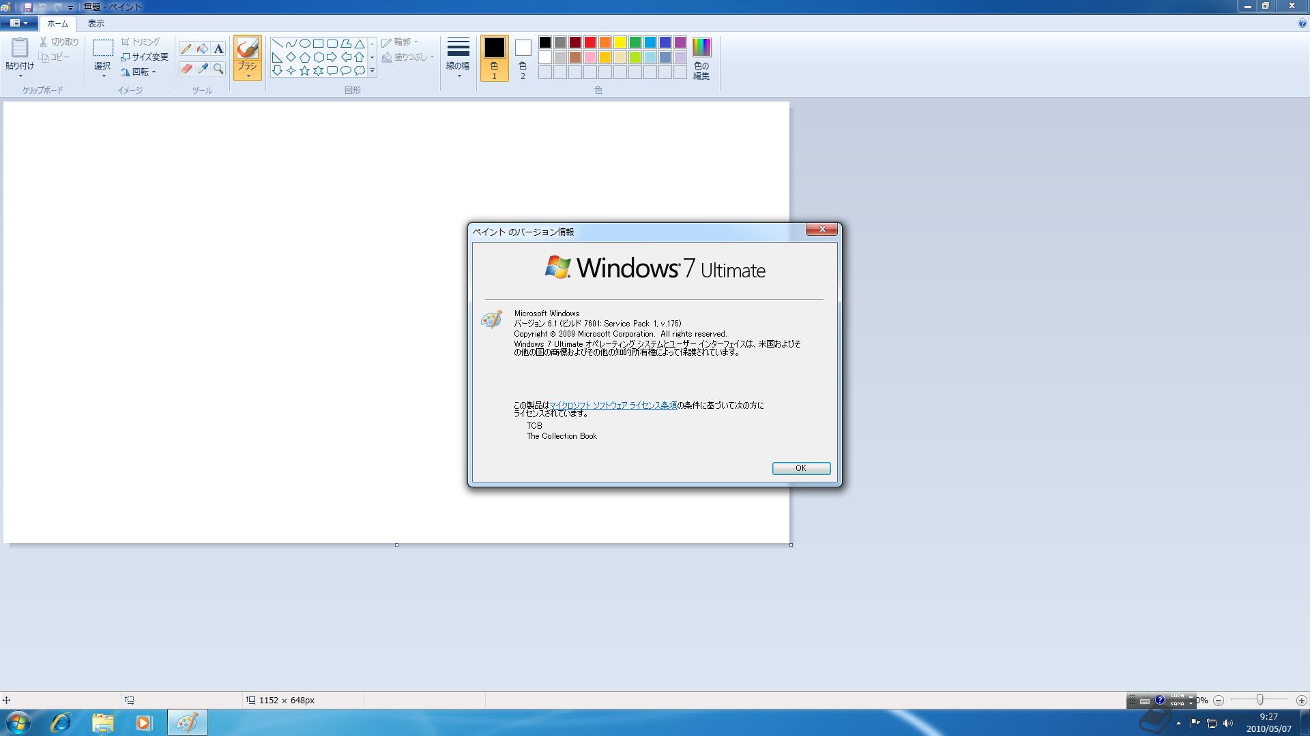Open the Rotate (回転) dropdown
Viewport: 1310px width, 736px height.
click(x=139, y=72)
